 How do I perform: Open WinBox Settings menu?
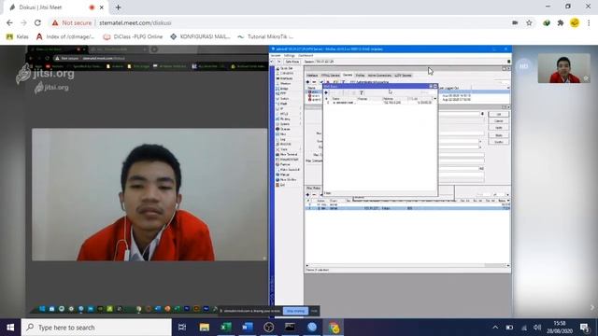tap(290, 56)
